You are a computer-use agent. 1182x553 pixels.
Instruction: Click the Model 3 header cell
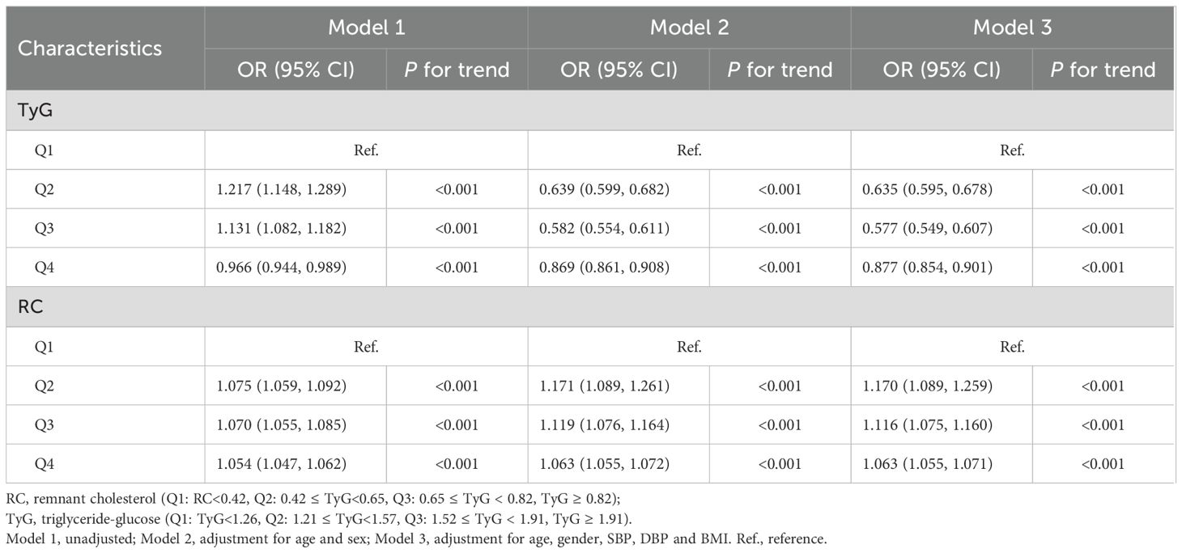tap(1012, 27)
